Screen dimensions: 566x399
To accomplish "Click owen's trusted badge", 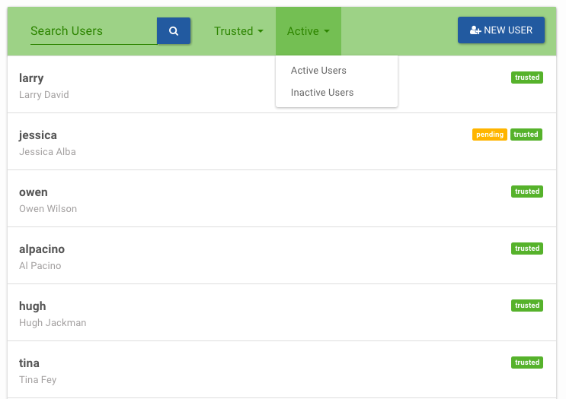I will pos(526,192).
